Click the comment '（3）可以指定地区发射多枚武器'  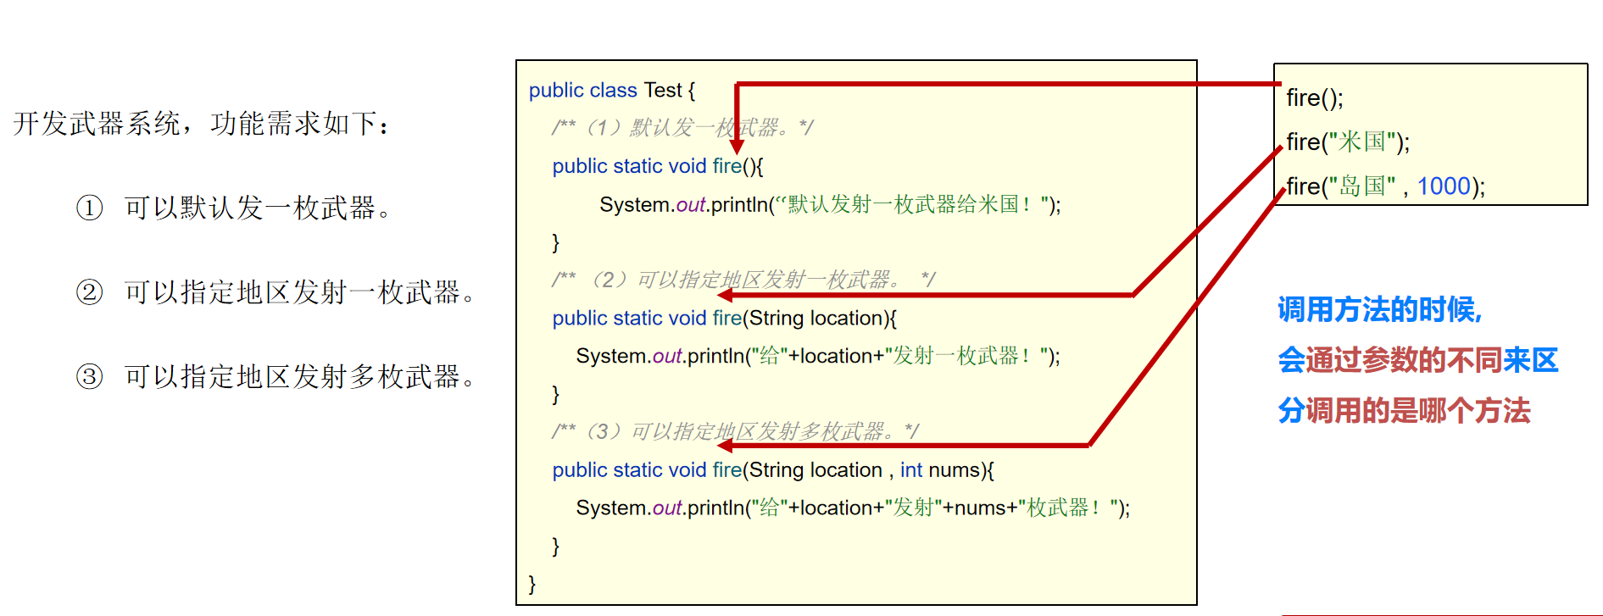735,431
